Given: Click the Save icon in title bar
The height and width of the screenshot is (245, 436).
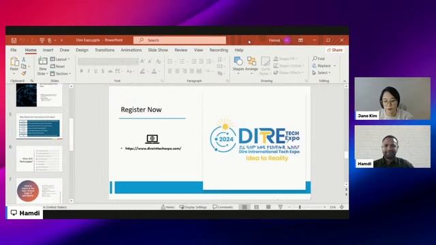Looking at the screenshot, I should (x=14, y=40).
